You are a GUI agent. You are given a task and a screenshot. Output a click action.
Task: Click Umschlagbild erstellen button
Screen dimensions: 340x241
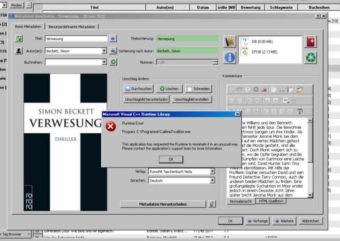(x=192, y=99)
